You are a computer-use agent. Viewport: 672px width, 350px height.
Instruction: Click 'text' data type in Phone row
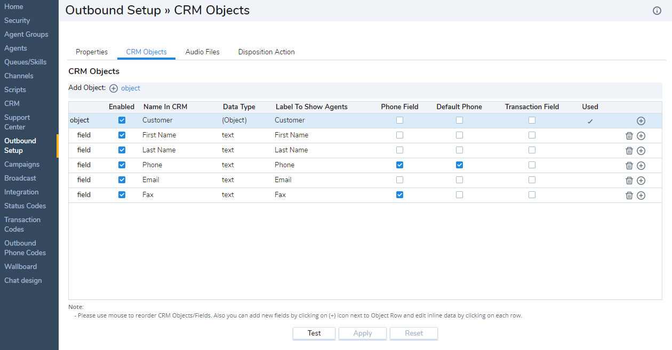(x=228, y=165)
